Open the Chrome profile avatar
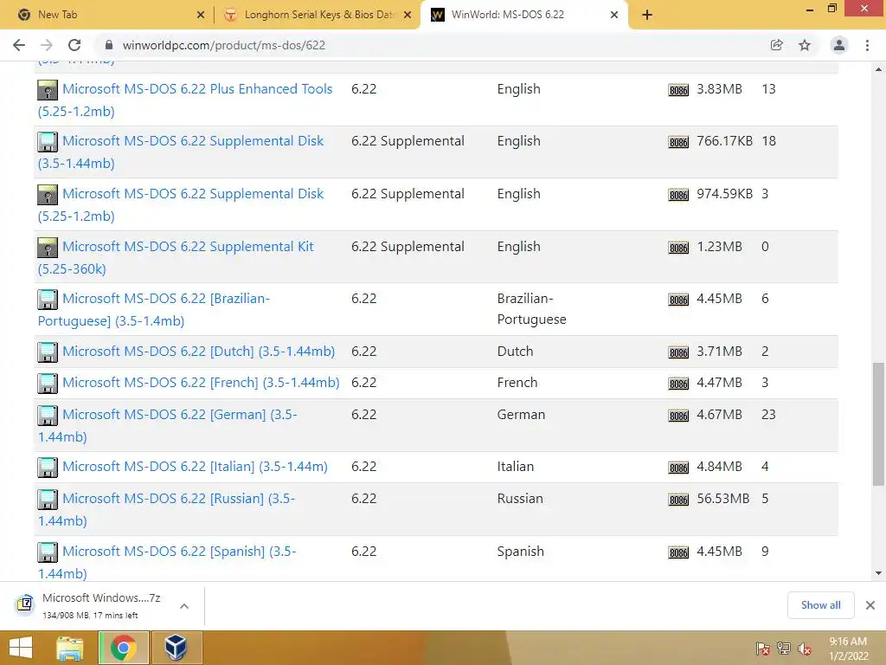This screenshot has height=665, width=886. 839,45
